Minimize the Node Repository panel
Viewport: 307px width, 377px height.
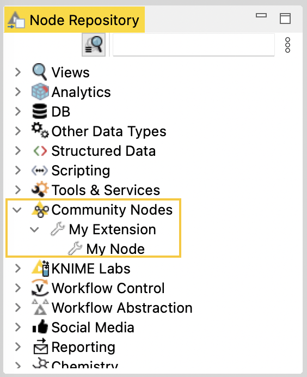pos(261,15)
